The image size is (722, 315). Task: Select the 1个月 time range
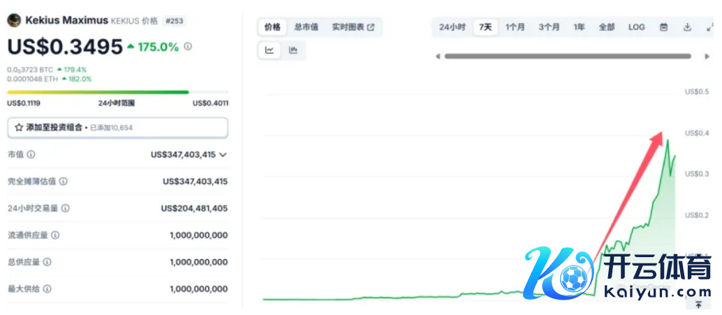tap(515, 27)
